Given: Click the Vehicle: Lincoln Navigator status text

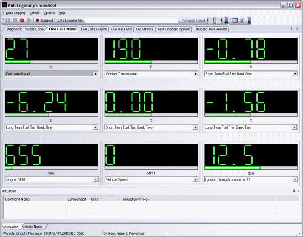Looking at the screenshot, I should tap(44, 233).
